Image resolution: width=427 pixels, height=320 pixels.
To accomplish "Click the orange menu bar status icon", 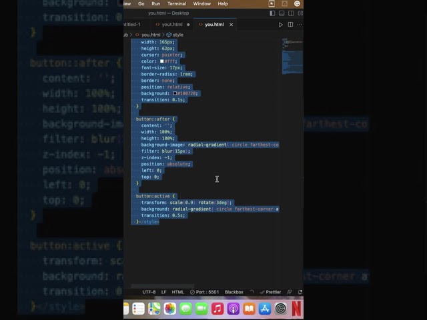I will tap(284, 3).
